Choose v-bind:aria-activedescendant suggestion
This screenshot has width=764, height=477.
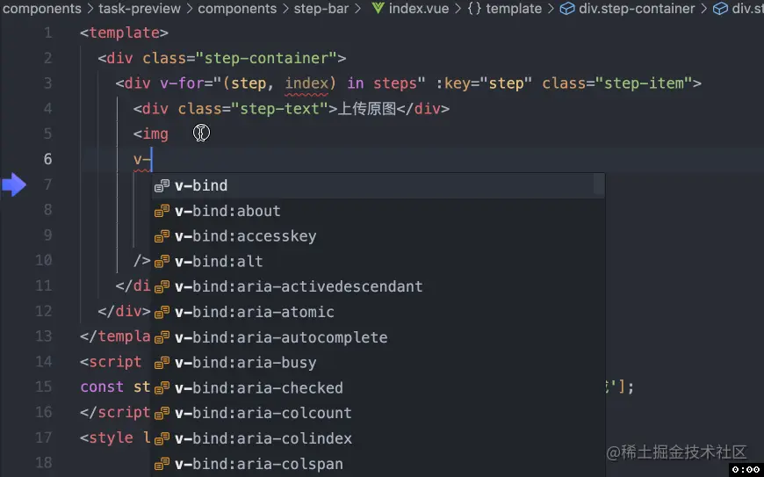click(378, 286)
